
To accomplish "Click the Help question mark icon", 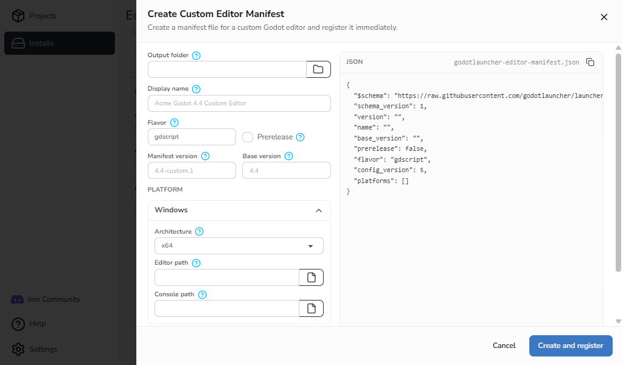I will [x=18, y=324].
